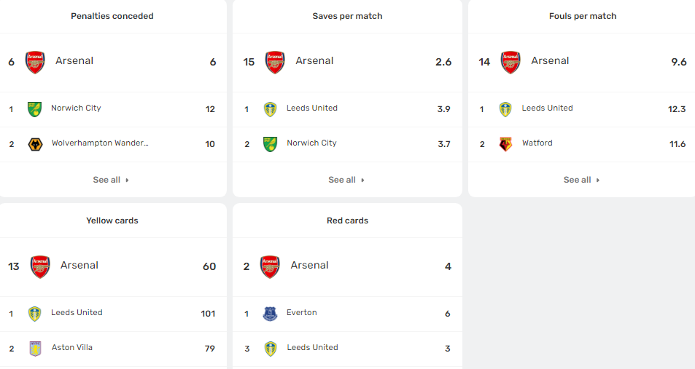This screenshot has height=369, width=695.
Task: Open Wolverhampton Wanderers team name link
Action: (100, 143)
